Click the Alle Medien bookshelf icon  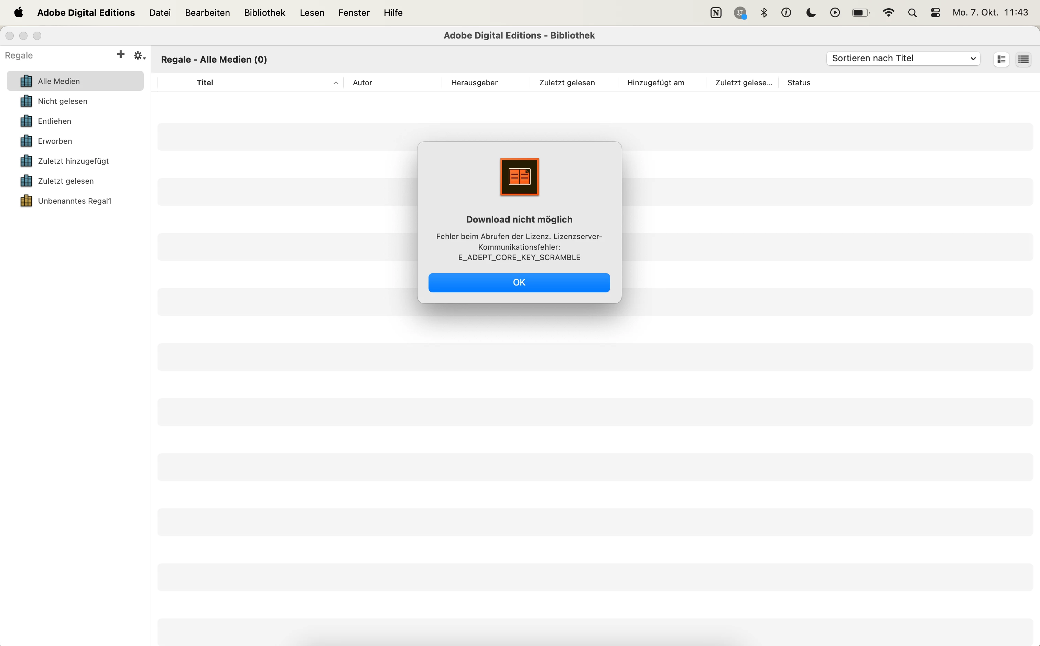26,81
